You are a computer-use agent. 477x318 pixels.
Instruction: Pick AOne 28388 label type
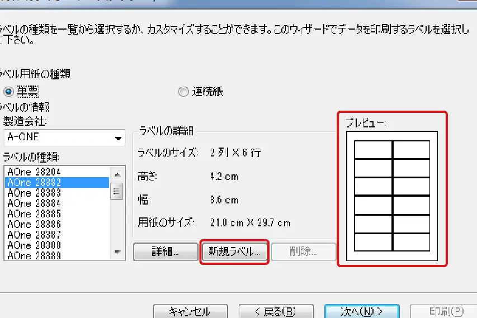34,245
